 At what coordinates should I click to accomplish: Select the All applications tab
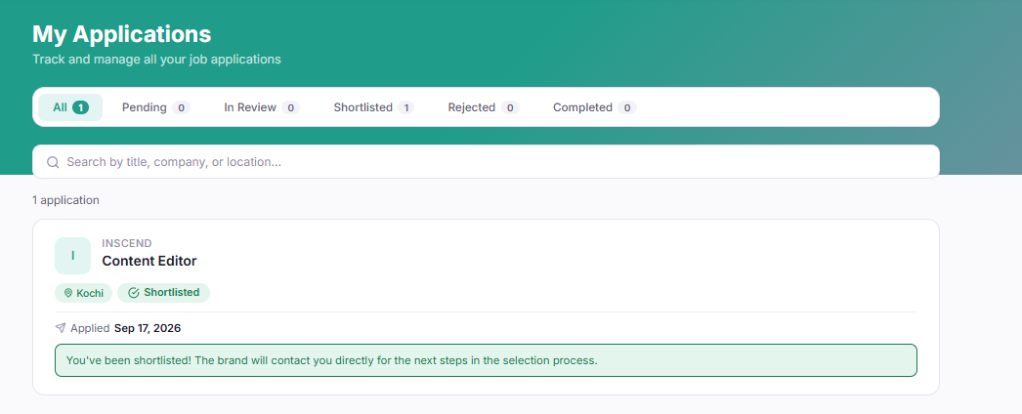(x=70, y=107)
